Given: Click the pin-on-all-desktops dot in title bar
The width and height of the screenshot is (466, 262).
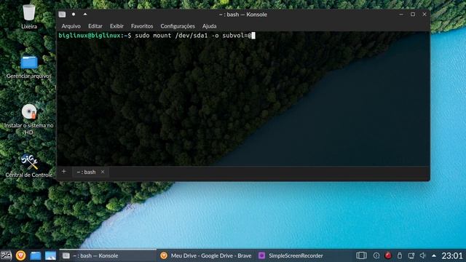Looking at the screenshot, I should pos(74,15).
